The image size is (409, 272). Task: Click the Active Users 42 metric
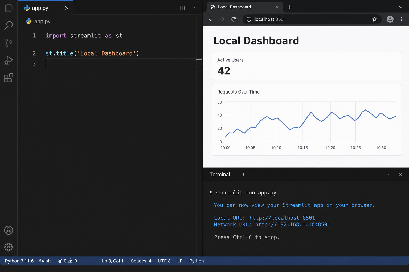point(307,66)
